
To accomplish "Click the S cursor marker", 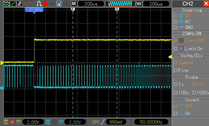I will click(117, 10).
